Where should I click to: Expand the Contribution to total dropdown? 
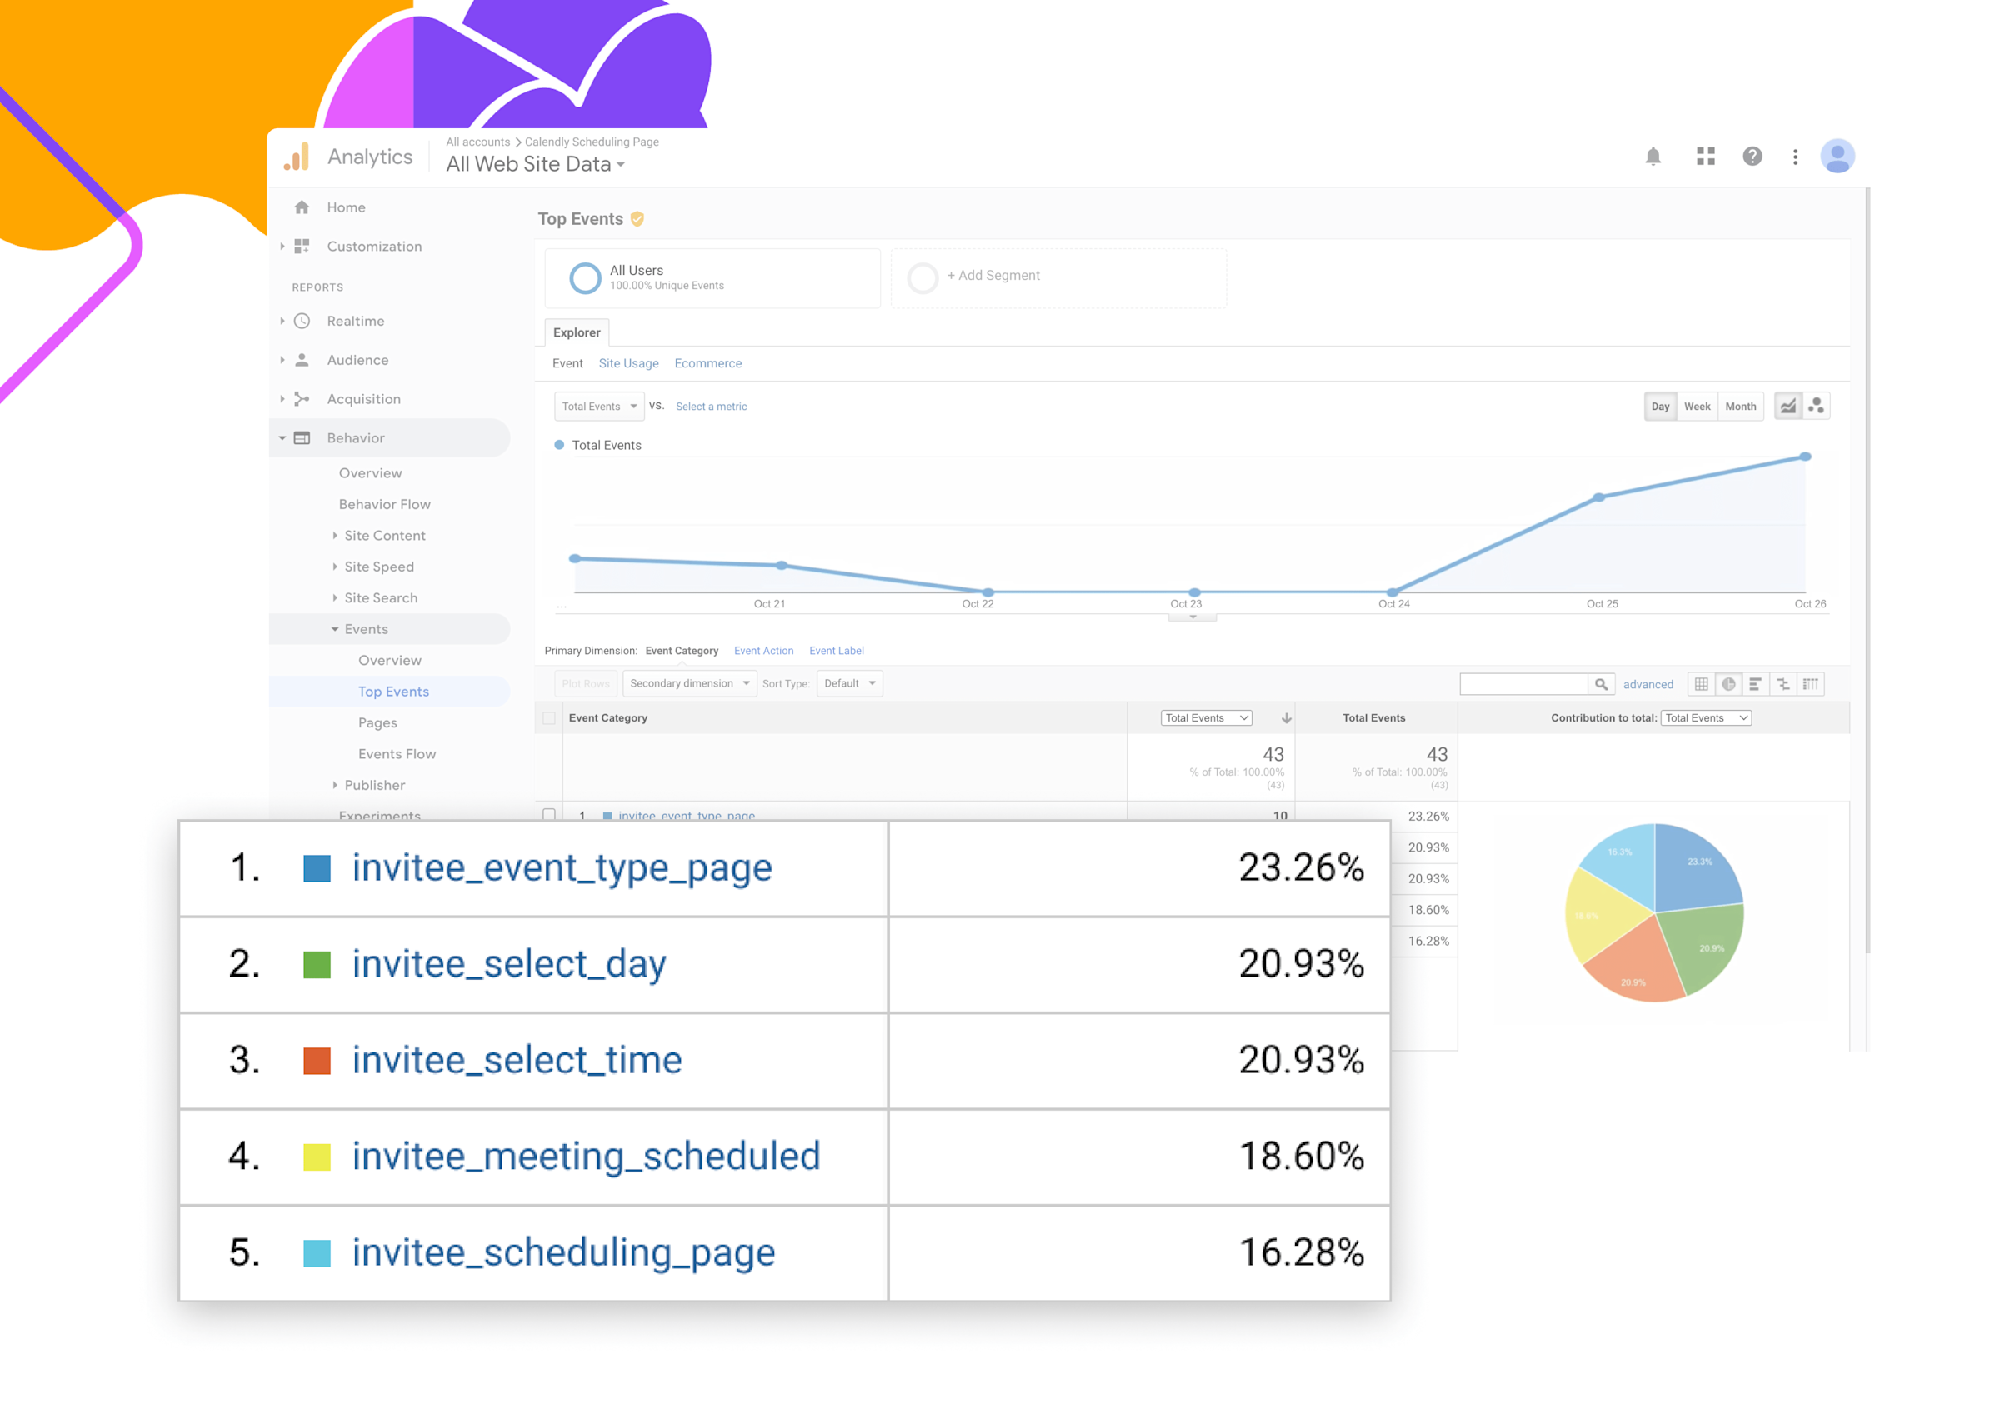click(1706, 718)
